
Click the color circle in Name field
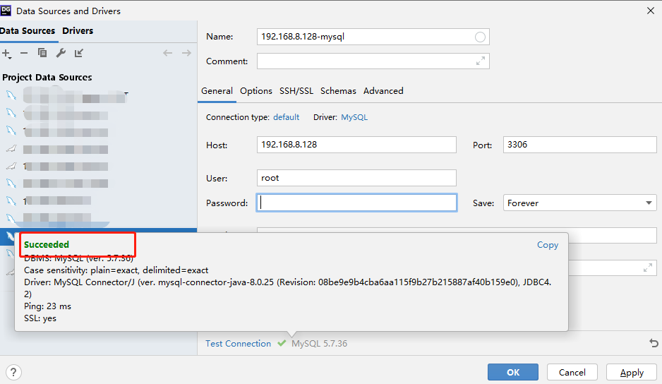coord(480,37)
